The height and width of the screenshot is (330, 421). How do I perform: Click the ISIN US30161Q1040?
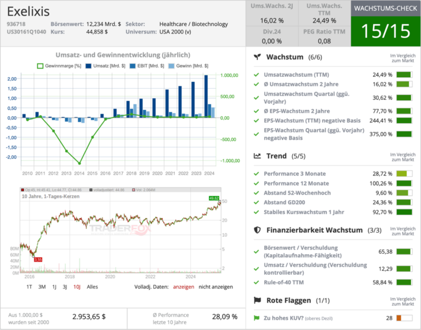27,32
